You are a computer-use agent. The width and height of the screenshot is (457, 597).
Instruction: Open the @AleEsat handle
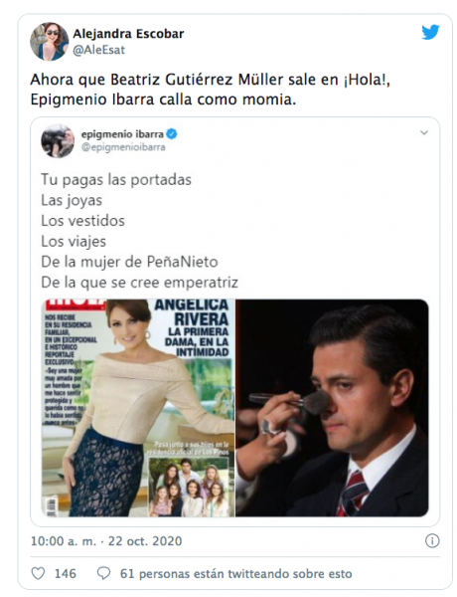click(99, 50)
